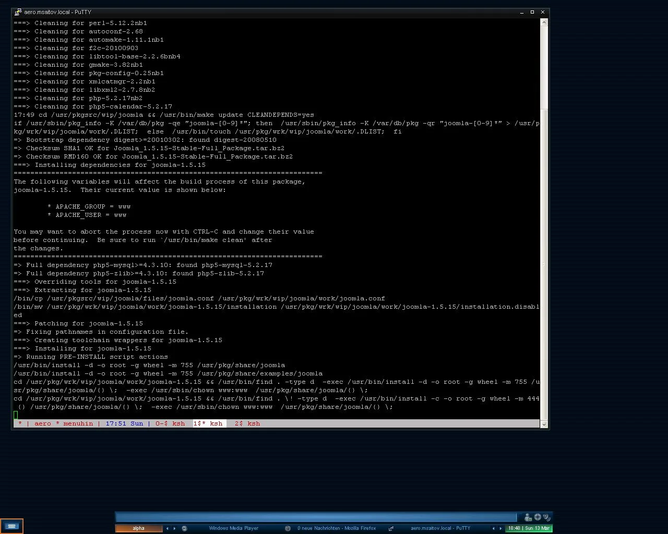Click the taskbar clock showing 18:48 Sun 13 Mar
This screenshot has width=668, height=534.
(x=529, y=528)
